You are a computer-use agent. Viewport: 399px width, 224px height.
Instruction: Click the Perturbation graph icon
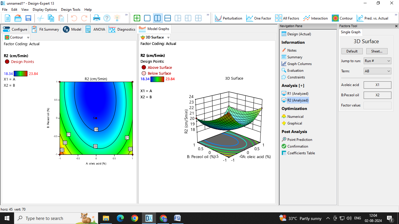point(229,18)
